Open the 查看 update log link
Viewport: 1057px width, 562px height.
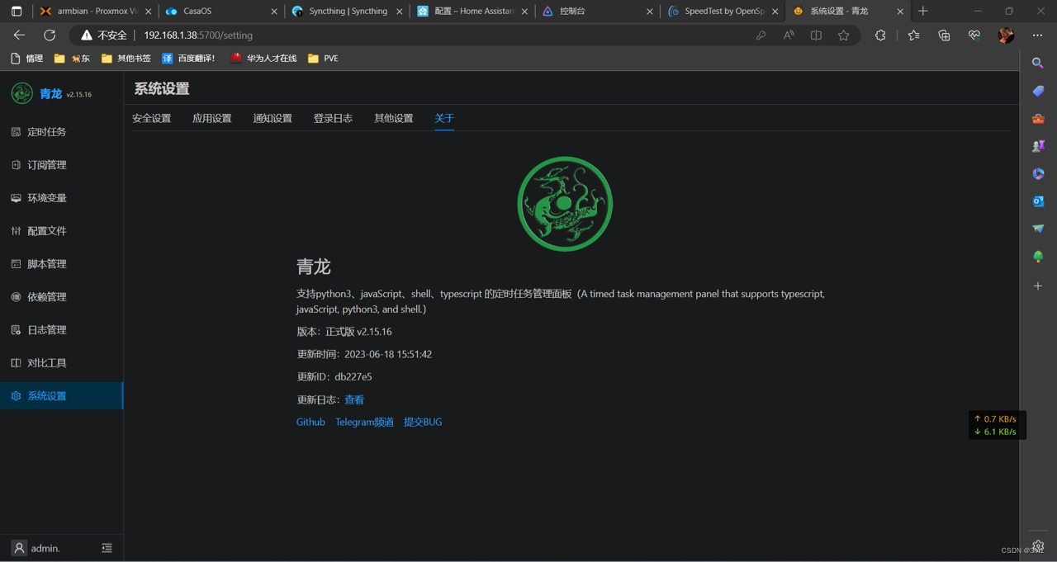click(x=354, y=399)
